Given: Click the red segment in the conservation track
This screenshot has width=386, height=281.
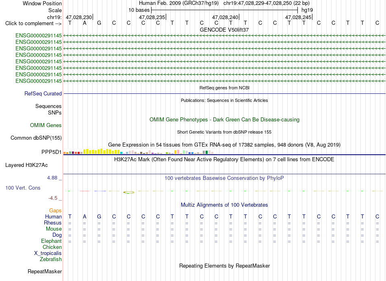Looking at the screenshot, I should coord(85,191).
